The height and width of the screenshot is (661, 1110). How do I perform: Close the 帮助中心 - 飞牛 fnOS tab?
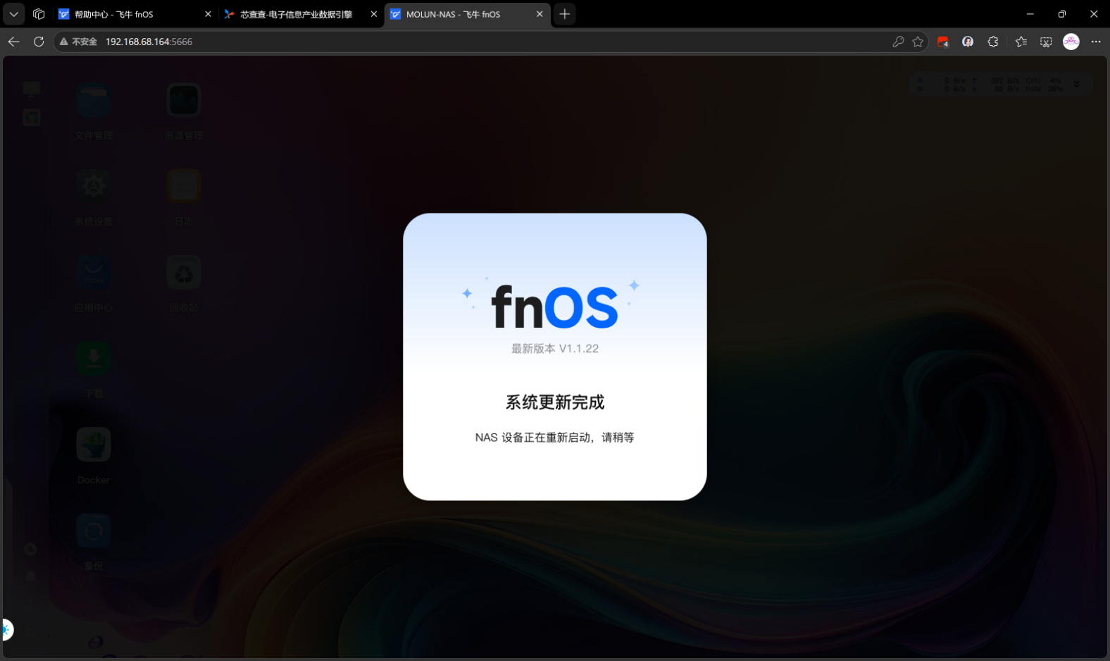(x=208, y=14)
